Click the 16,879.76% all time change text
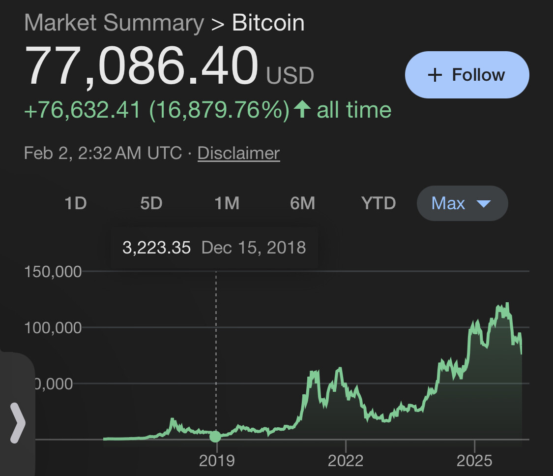Image resolution: width=553 pixels, height=476 pixels. [219, 110]
